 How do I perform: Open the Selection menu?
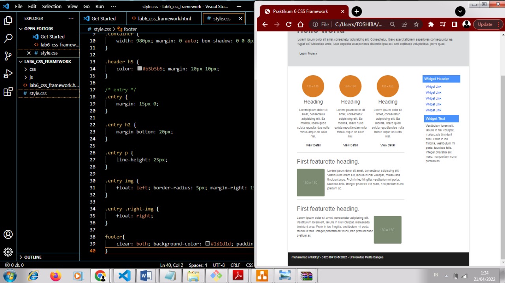(52, 6)
